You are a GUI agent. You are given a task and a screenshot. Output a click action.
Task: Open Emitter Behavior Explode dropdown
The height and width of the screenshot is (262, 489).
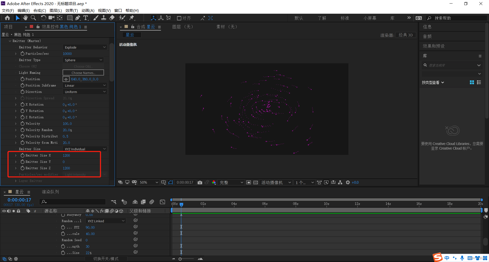[85, 47]
